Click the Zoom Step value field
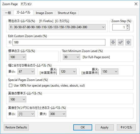Screen dimensions: 140x134 (x=119, y=27)
